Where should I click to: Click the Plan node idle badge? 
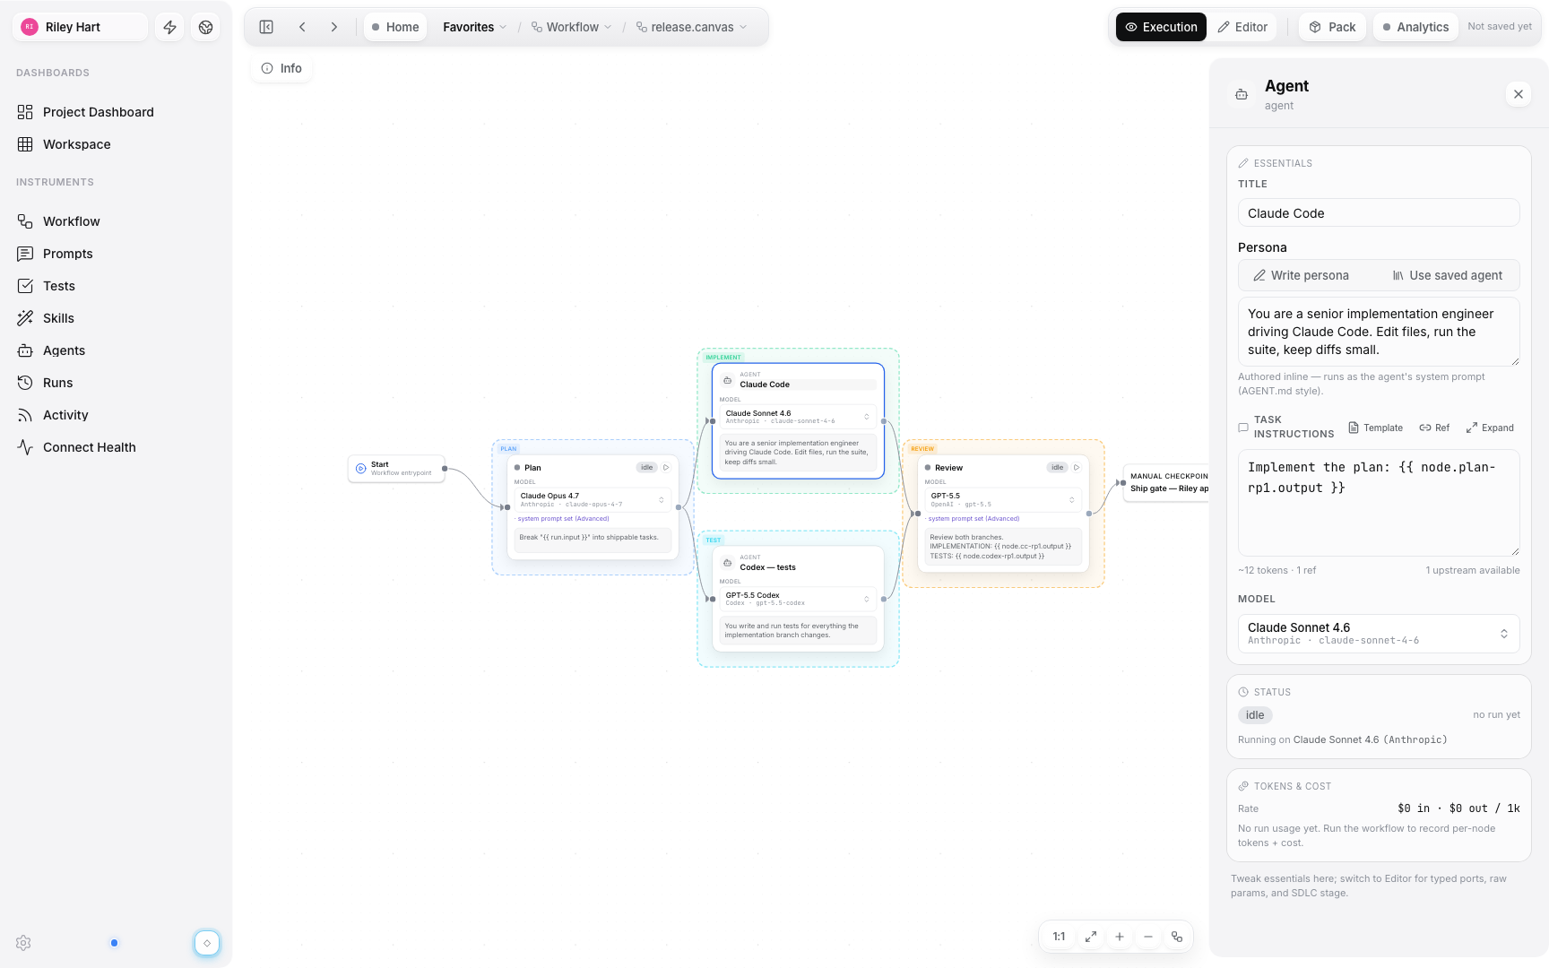click(646, 468)
